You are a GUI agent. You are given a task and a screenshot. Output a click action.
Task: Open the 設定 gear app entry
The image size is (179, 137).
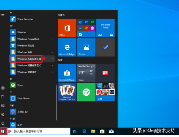(x=32, y=125)
